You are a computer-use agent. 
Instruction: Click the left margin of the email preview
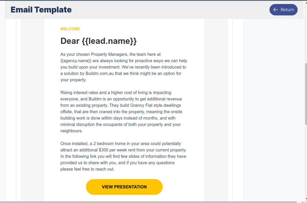coord(32,106)
